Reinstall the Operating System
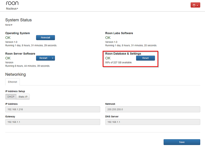 click(x=45, y=38)
